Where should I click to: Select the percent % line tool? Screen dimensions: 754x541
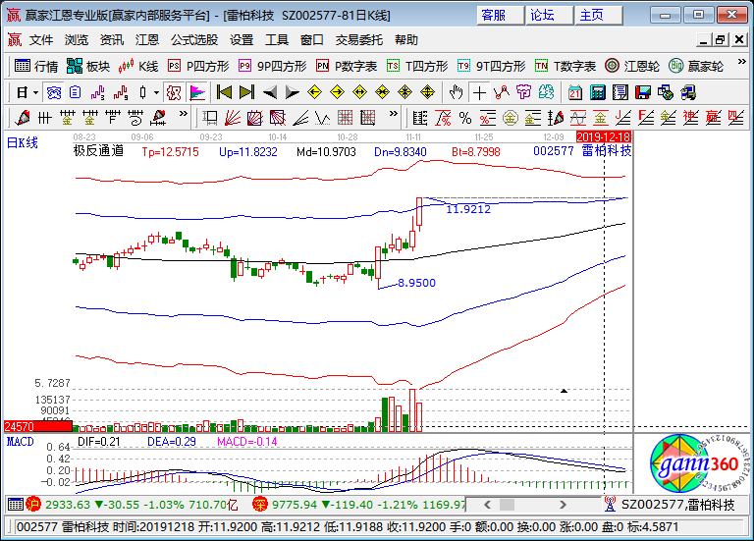coord(465,118)
